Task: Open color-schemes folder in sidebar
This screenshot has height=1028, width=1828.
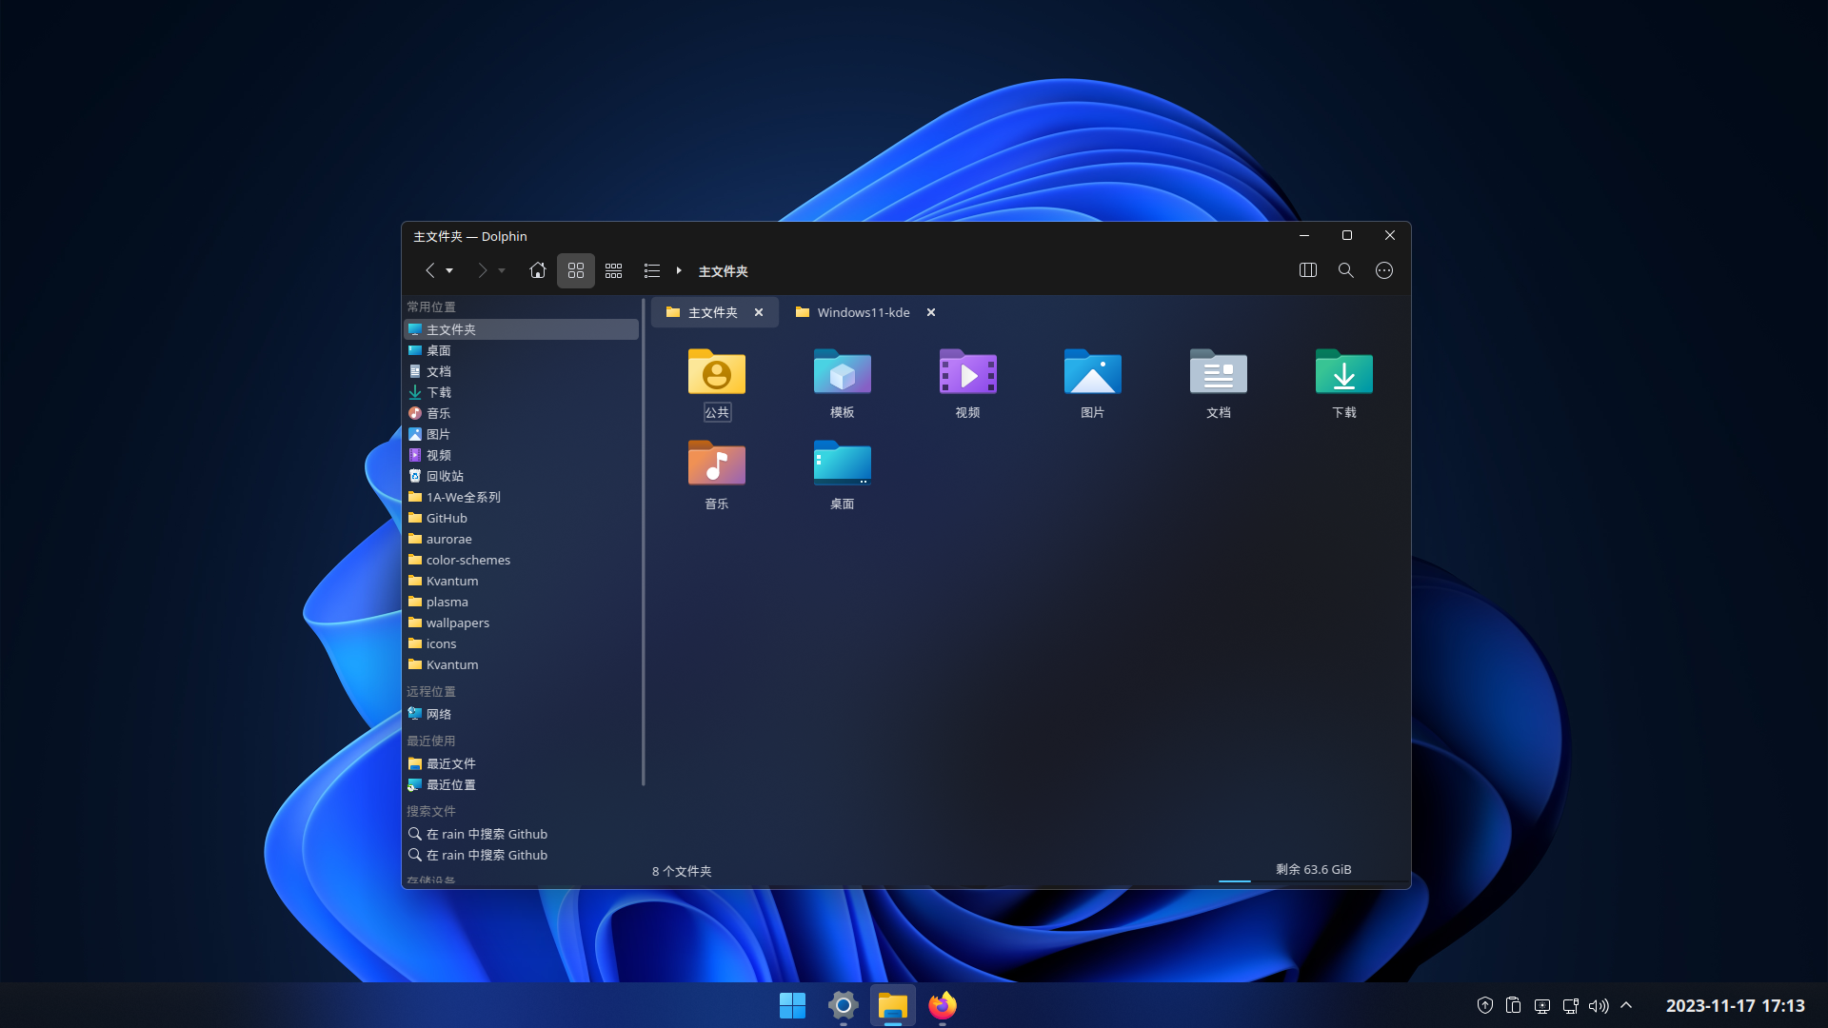Action: coord(521,560)
